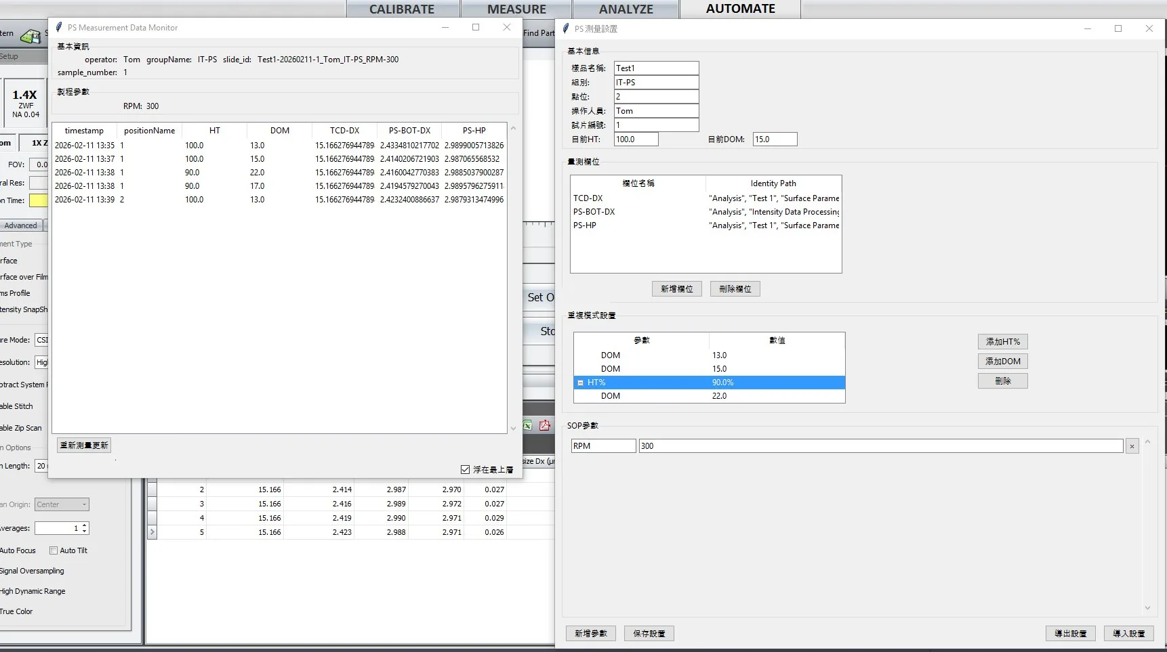The width and height of the screenshot is (1167, 652).
Task: Uncheck the 浮在最上層 checkbox
Action: tap(465, 469)
